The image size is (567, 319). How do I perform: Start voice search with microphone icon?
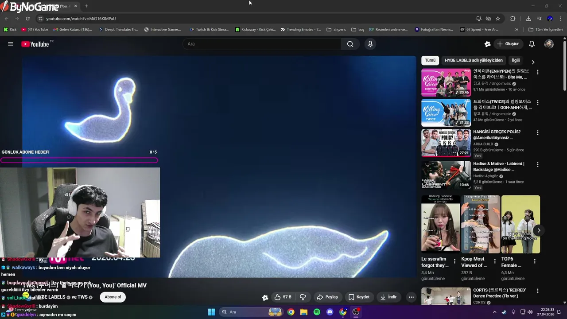370,44
